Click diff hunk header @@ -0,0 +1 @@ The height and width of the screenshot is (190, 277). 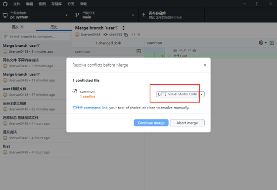185,50
